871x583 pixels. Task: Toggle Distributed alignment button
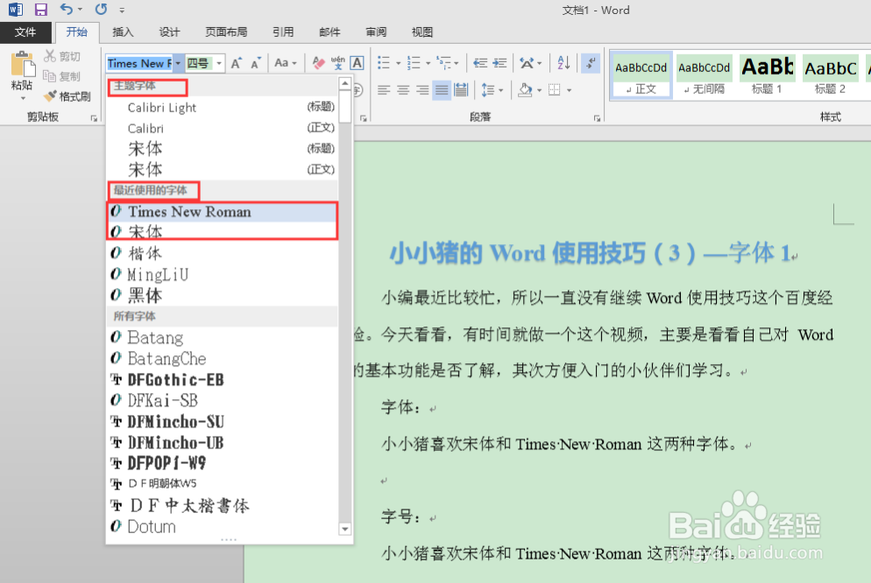pyautogui.click(x=461, y=89)
